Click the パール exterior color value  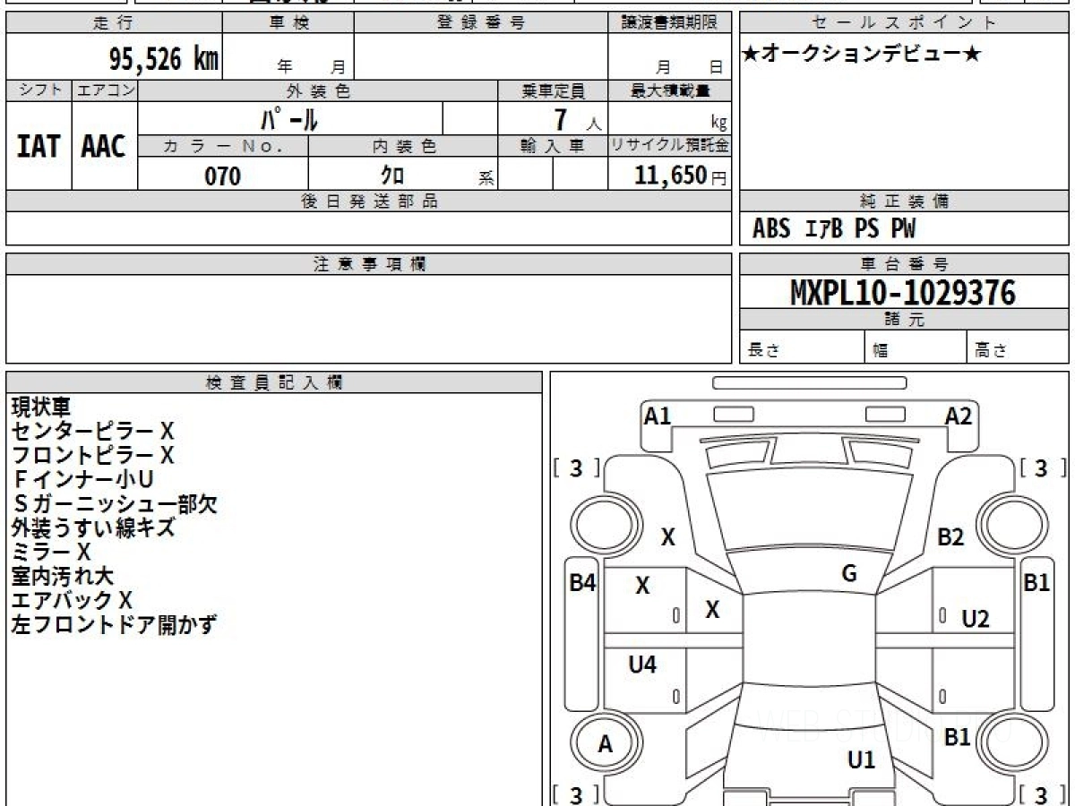coord(289,119)
